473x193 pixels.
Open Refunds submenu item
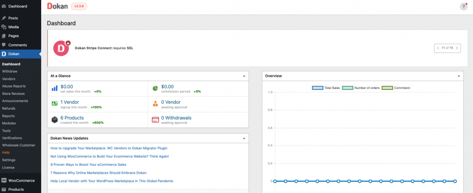click(8, 108)
